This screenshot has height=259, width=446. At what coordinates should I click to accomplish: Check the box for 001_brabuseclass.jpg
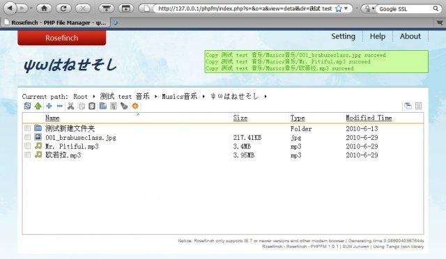pos(27,137)
